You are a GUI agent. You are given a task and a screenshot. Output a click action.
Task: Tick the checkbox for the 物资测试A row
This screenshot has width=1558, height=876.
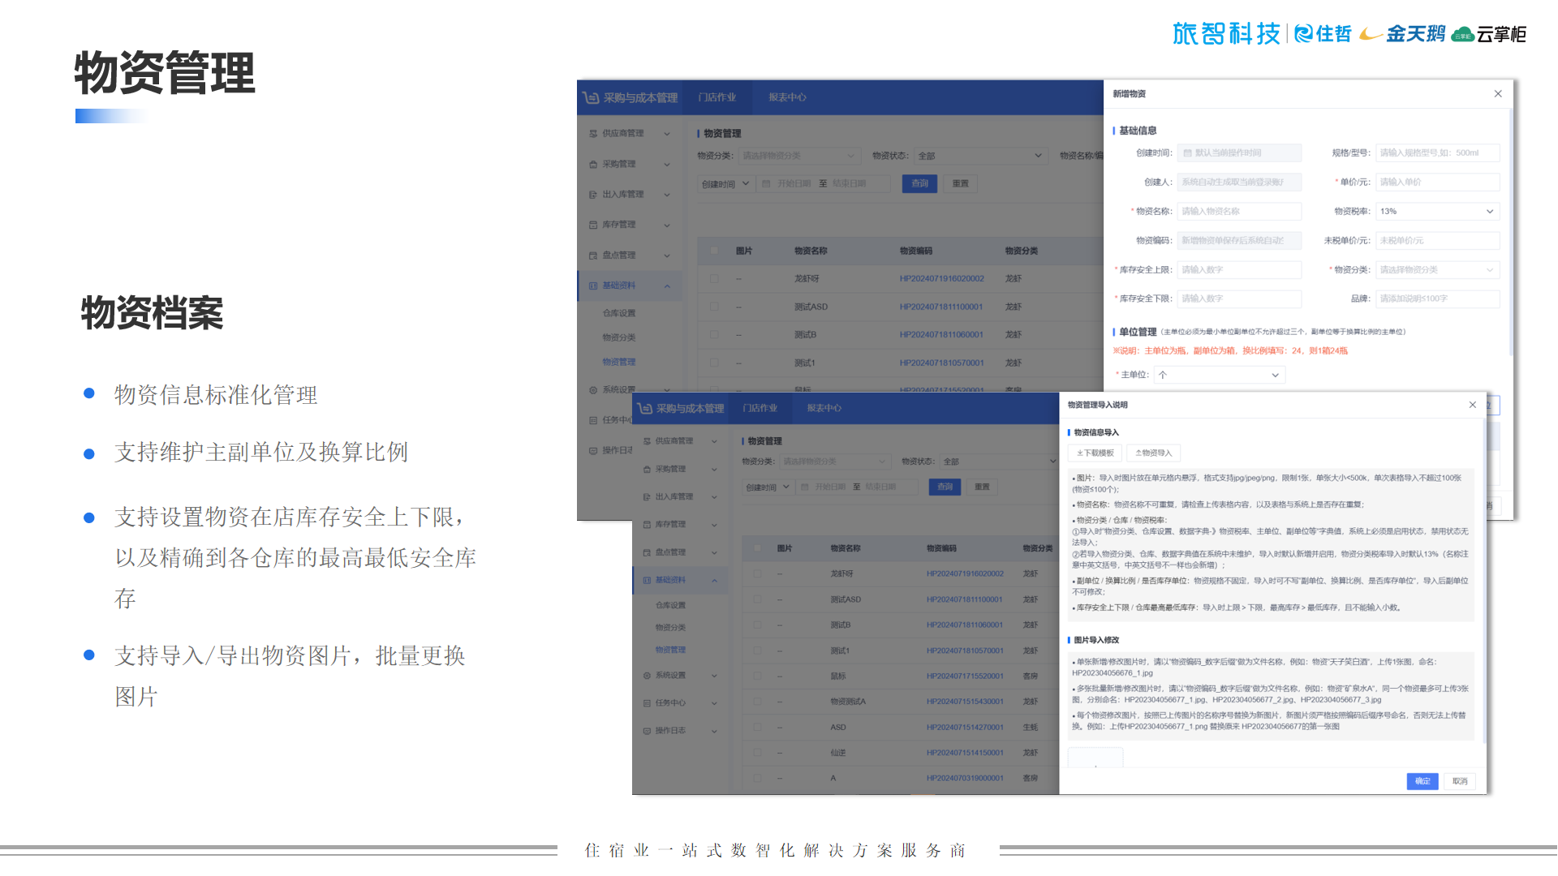(757, 701)
